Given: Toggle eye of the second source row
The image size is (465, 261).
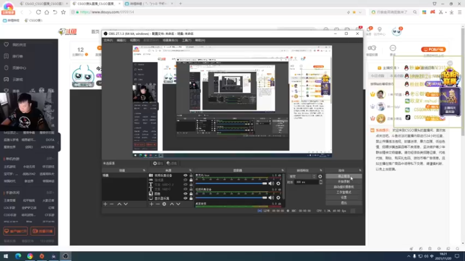Looking at the screenshot, I should click(185, 180).
